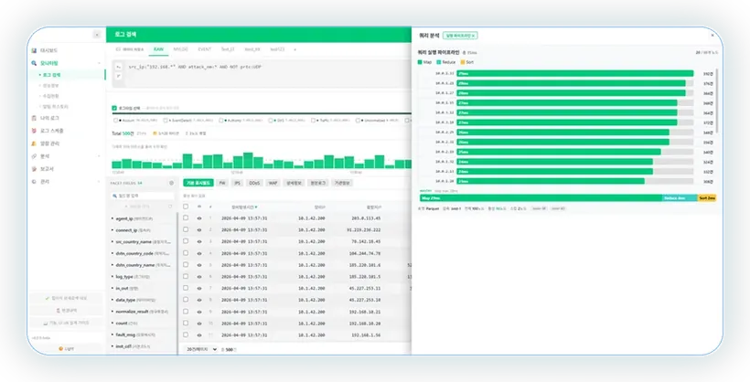Click the facet fields settings gear icon
Screen dimensions: 750x382
(x=171, y=183)
